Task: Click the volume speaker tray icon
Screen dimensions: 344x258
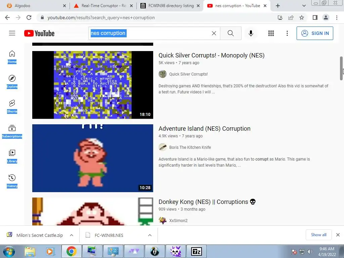Action: click(x=310, y=252)
